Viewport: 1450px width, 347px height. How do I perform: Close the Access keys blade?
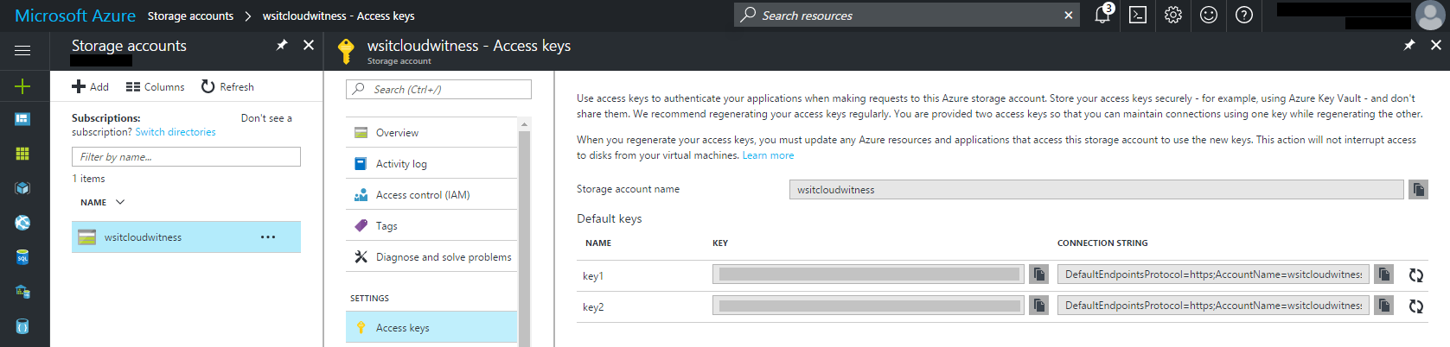point(1436,45)
